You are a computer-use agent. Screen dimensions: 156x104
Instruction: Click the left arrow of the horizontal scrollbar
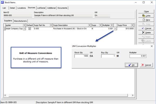click(5, 95)
